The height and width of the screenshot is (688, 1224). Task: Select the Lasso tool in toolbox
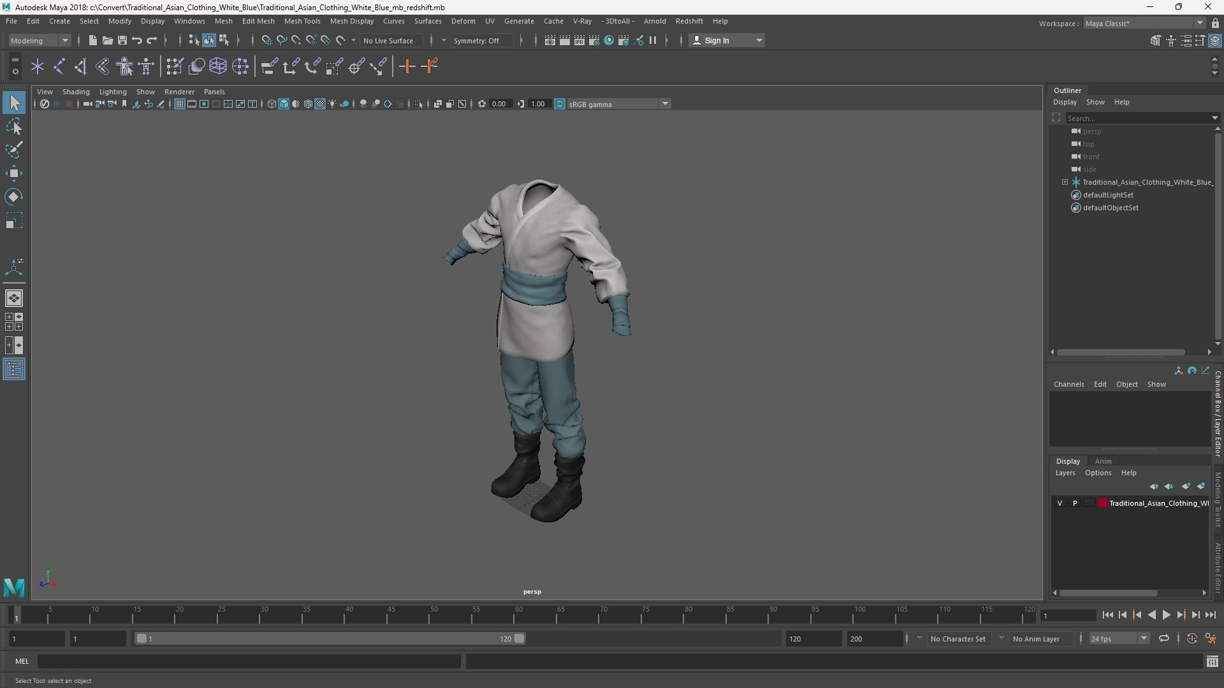tap(14, 126)
